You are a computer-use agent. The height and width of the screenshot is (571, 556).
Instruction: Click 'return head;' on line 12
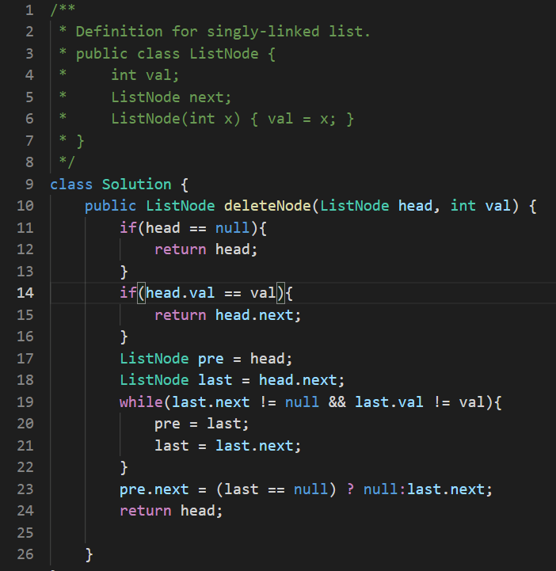pyautogui.click(x=206, y=249)
